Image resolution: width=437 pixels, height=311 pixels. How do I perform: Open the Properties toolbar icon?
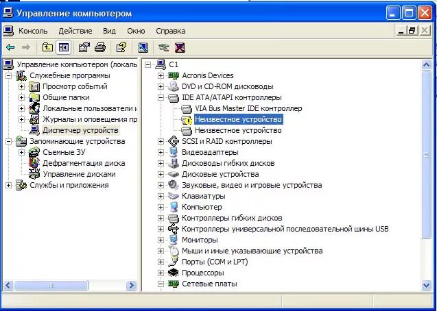coord(84,47)
